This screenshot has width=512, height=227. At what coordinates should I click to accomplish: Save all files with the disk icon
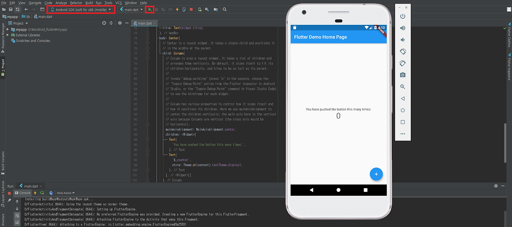pyautogui.click(x=10, y=9)
